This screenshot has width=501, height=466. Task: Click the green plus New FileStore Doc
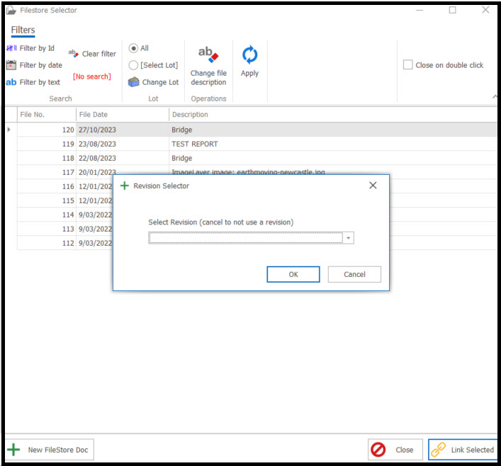13,450
